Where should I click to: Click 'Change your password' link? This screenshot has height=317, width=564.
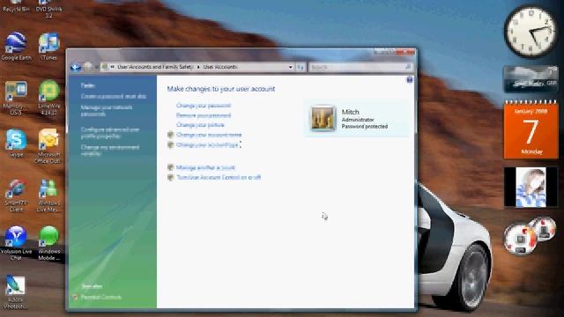click(204, 106)
